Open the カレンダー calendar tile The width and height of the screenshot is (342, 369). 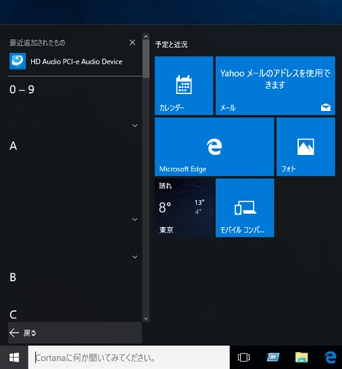(184, 86)
